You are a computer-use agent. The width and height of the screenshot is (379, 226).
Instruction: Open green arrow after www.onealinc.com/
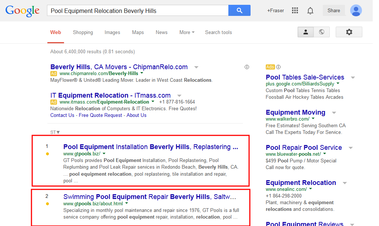pyautogui.click(x=311, y=189)
